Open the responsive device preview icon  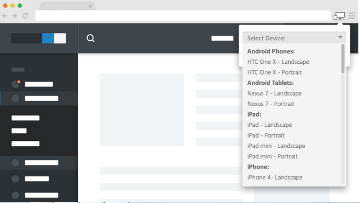click(x=339, y=16)
